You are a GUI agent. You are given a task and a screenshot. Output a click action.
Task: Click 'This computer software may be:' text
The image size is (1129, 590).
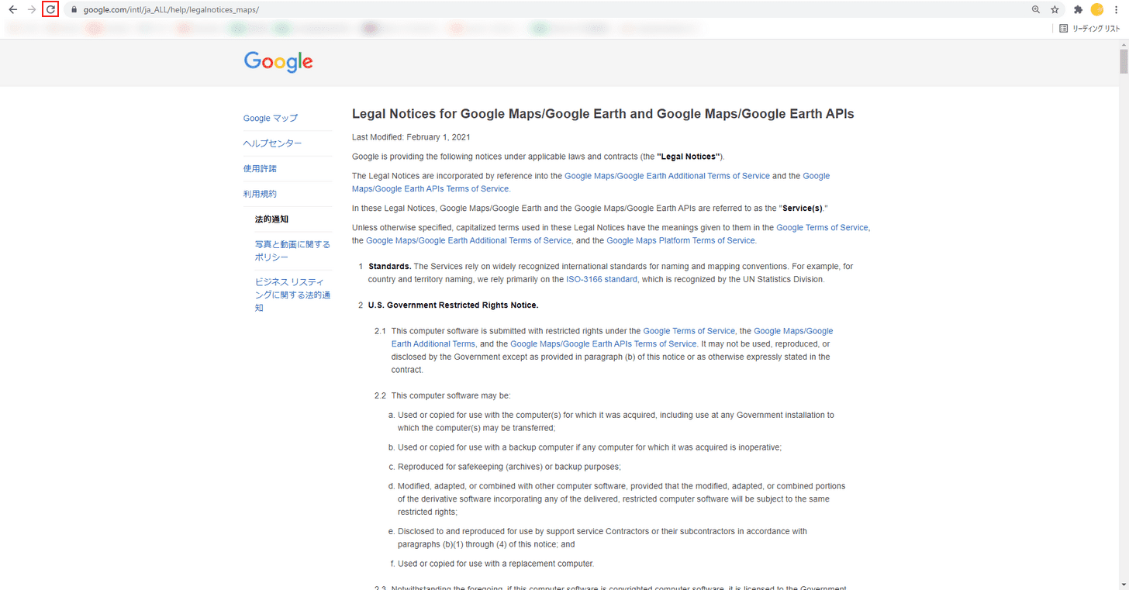click(451, 395)
